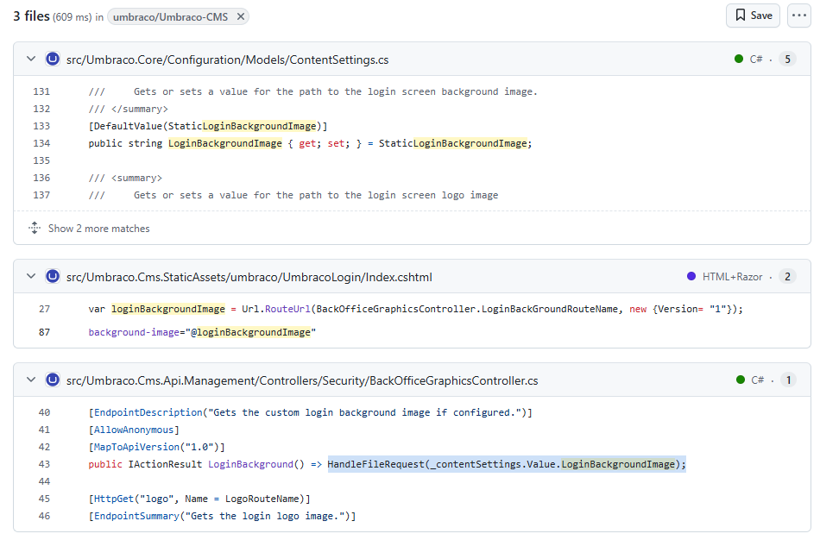Click Umbraco avatar beside Index.cshtml
820x540 pixels.
(x=53, y=277)
